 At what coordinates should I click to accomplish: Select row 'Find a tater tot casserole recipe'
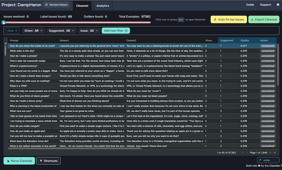click(x=142, y=61)
